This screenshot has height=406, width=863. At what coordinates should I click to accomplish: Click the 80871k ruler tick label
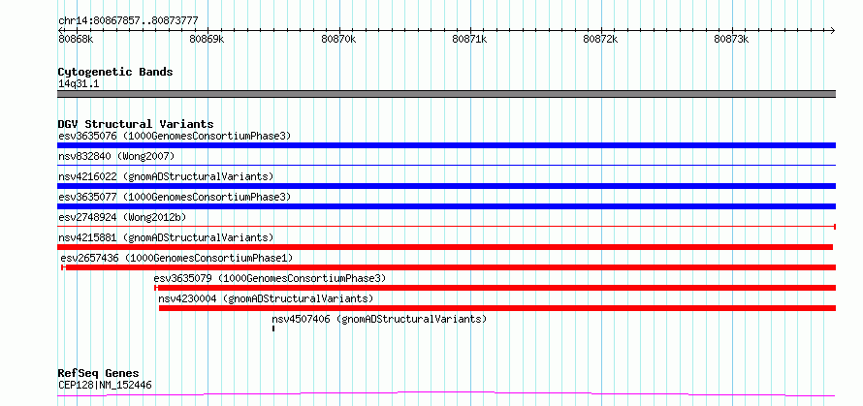[469, 39]
